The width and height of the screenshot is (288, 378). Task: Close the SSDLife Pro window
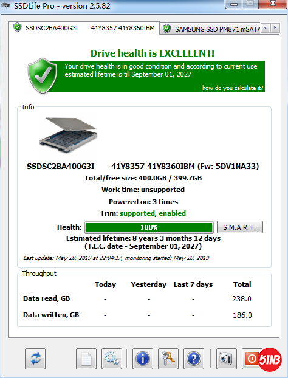(x=273, y=4)
